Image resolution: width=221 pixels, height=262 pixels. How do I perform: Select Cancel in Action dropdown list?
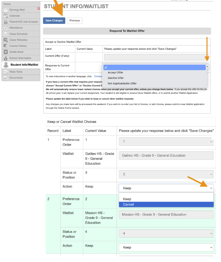point(129,205)
